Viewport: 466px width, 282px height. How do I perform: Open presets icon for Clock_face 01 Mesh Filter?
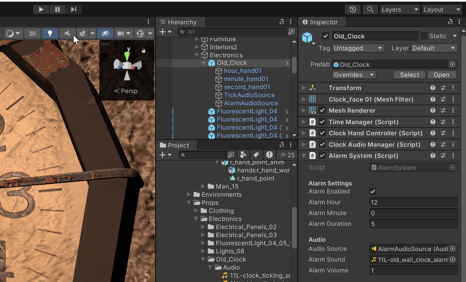pos(443,100)
